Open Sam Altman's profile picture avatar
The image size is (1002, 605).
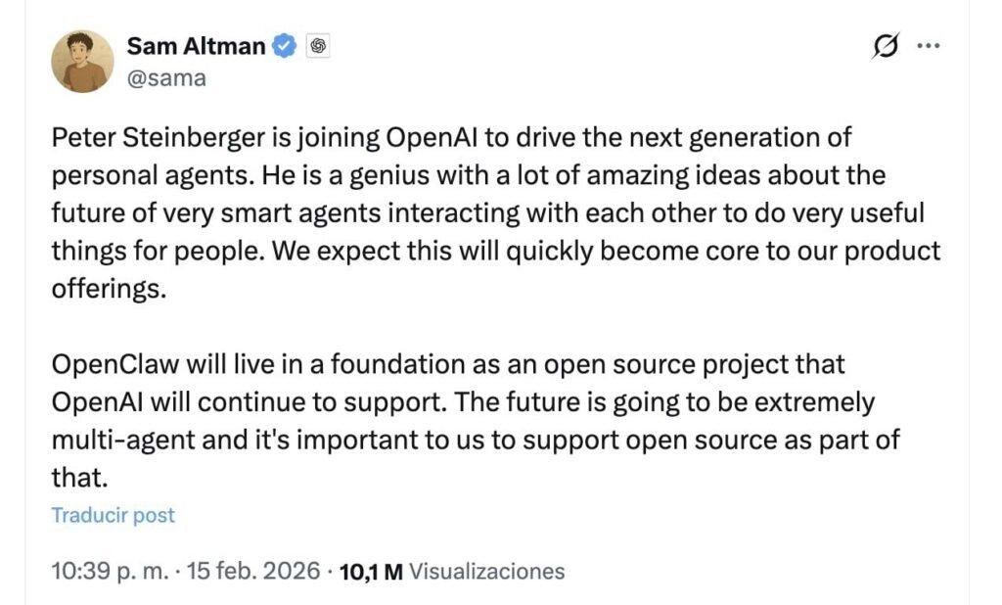[x=82, y=62]
